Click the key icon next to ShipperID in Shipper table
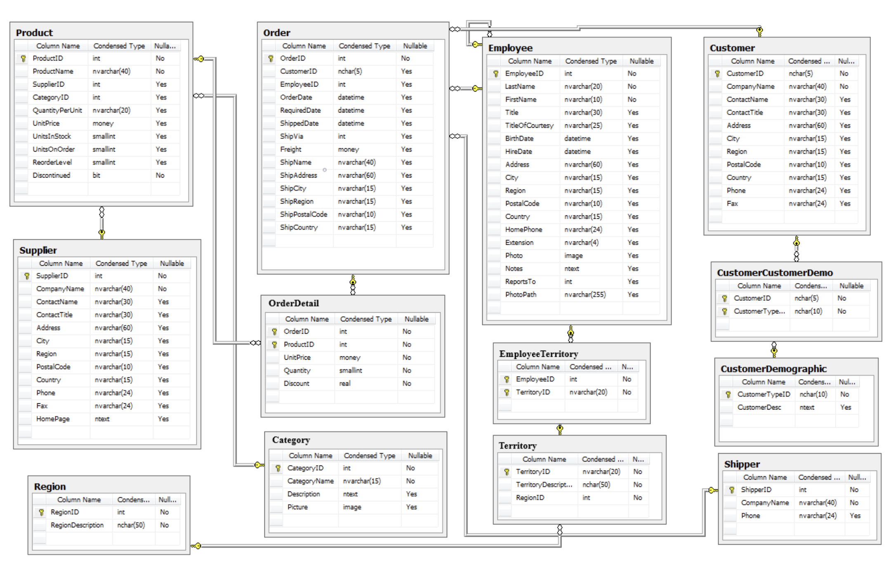The image size is (896, 571). [732, 490]
